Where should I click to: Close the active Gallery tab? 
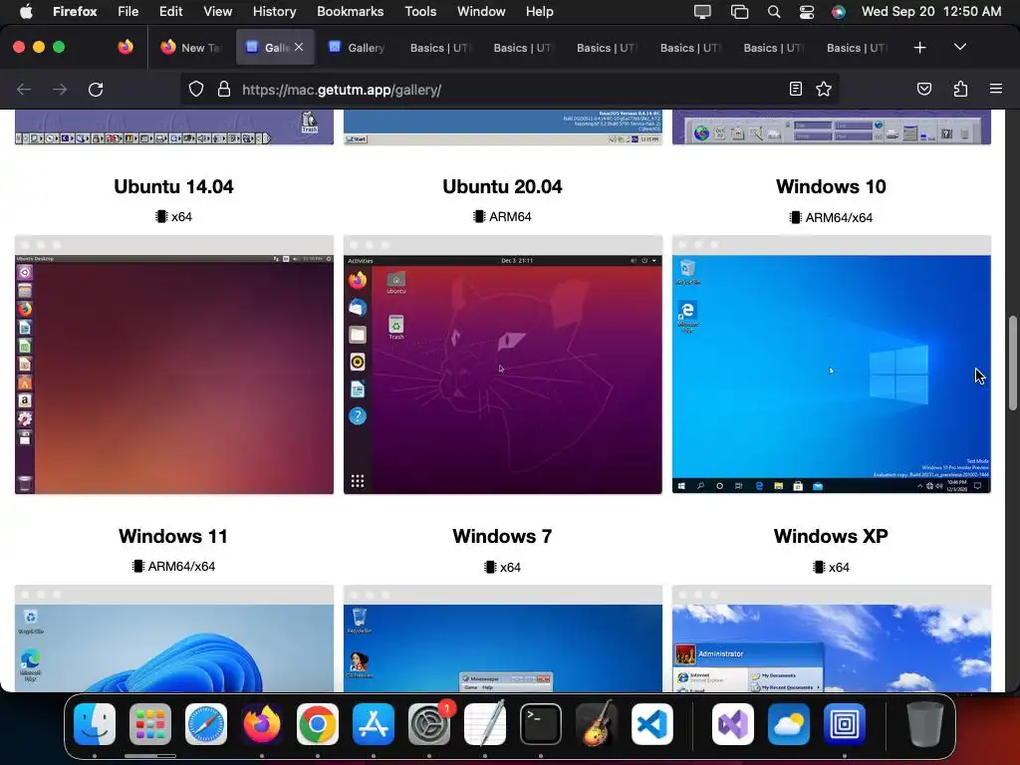click(299, 47)
